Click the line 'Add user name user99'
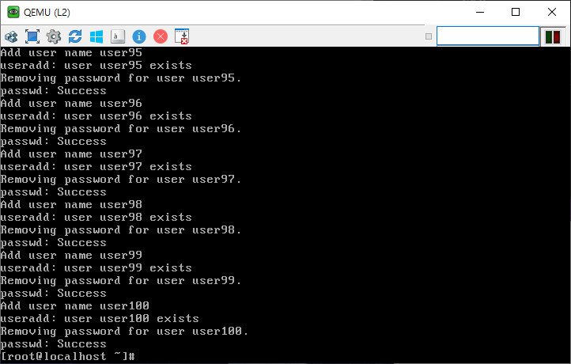This screenshot has height=364, width=571. click(x=71, y=256)
